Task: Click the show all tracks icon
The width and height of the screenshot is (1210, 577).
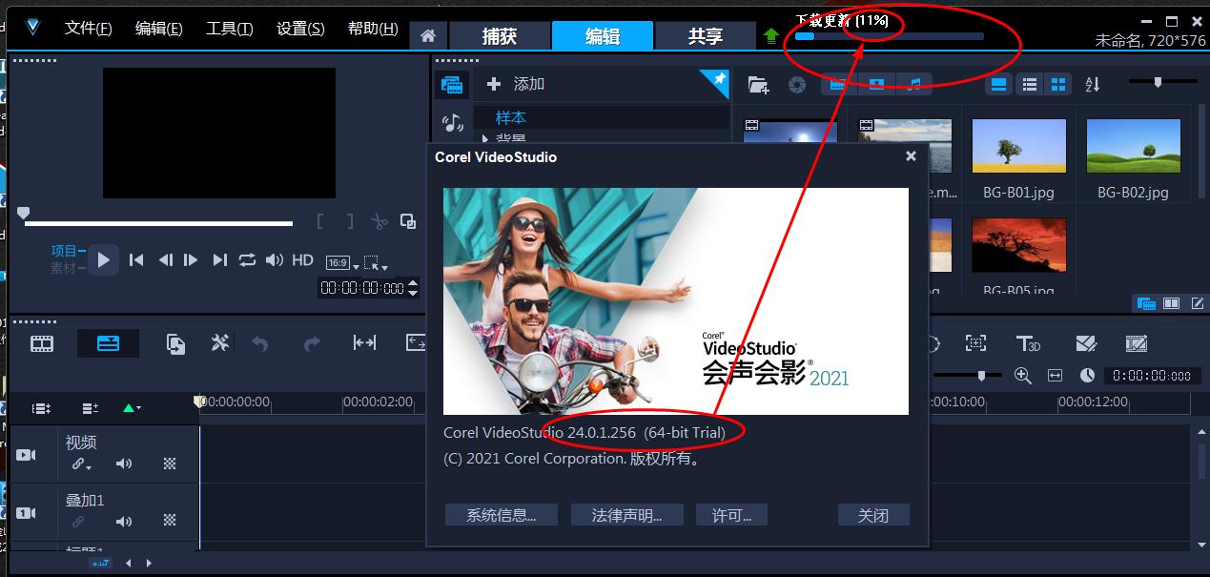Action: click(41, 408)
